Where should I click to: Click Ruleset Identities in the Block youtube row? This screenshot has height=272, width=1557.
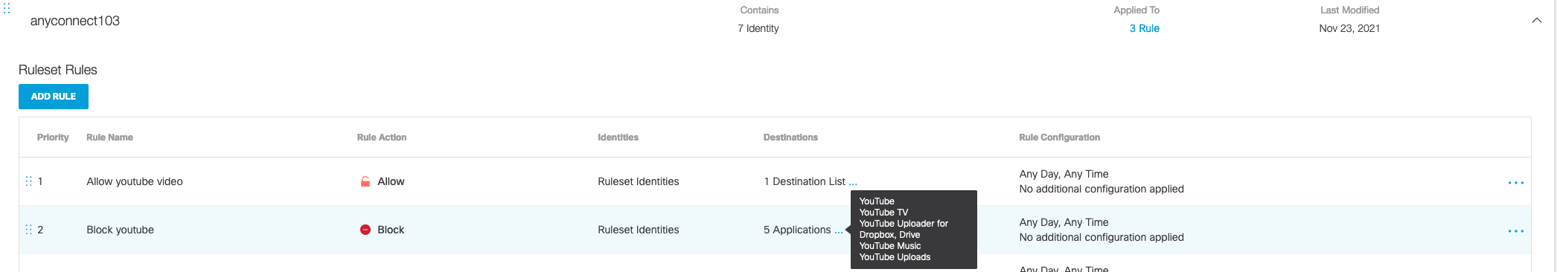[x=639, y=230]
